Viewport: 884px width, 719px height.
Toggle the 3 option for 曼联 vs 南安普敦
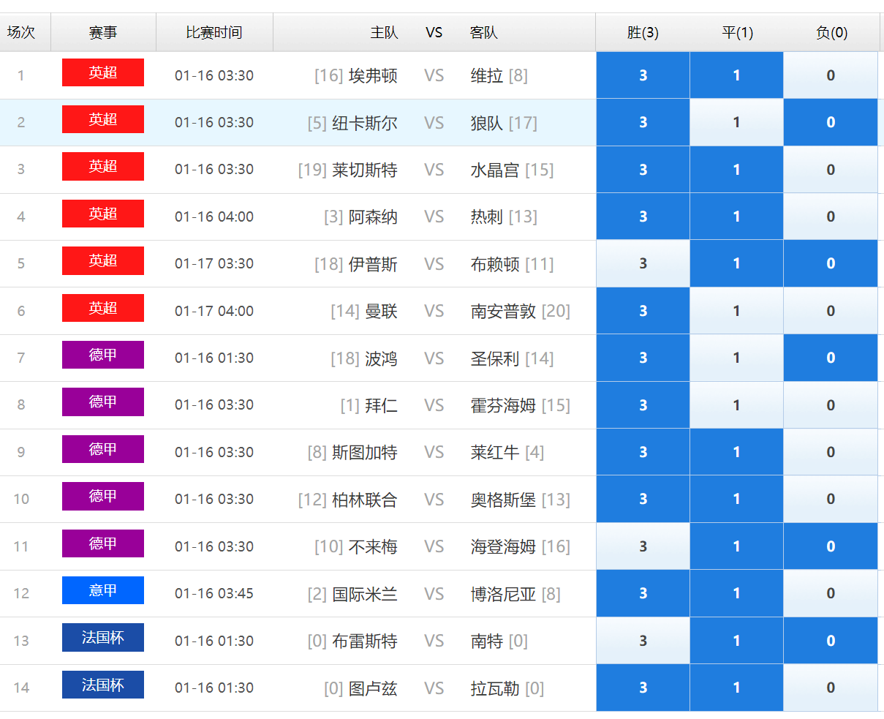643,311
